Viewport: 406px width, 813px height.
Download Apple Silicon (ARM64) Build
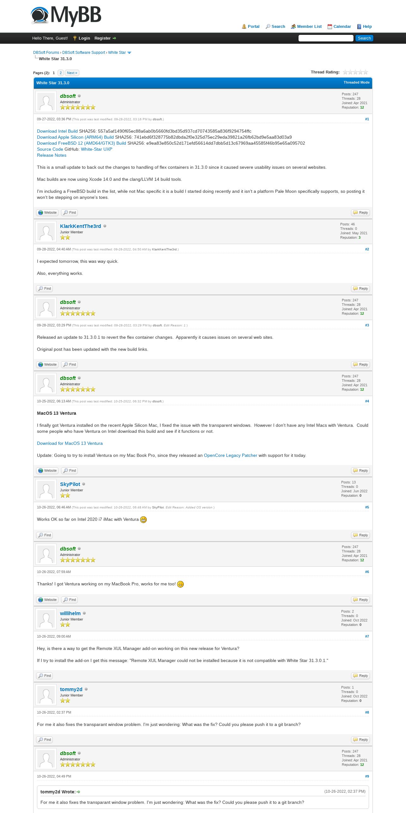click(75, 137)
